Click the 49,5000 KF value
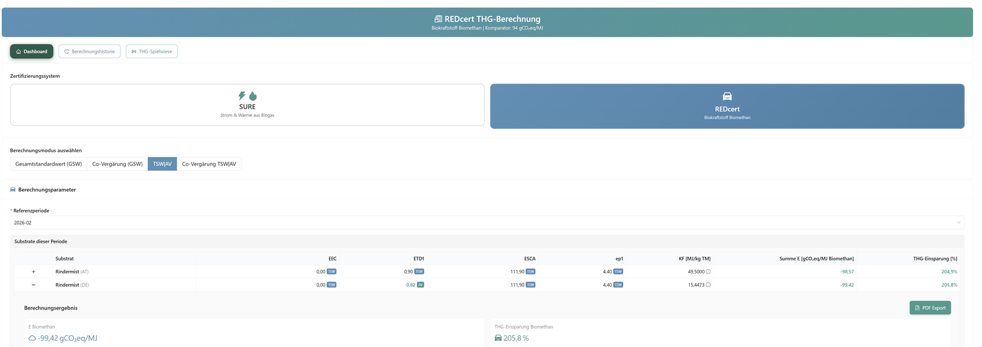Viewport: 982px width, 347px height. [x=696, y=272]
